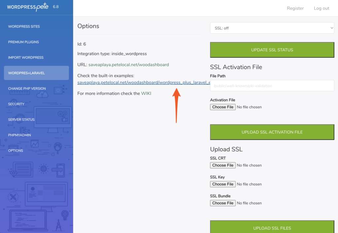338x233 pixels.
Task: Select Premium Plugins sidebar item
Action: tap(23, 42)
